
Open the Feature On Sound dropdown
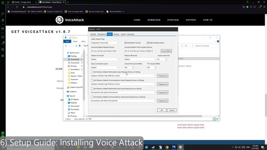[x=105, y=59]
